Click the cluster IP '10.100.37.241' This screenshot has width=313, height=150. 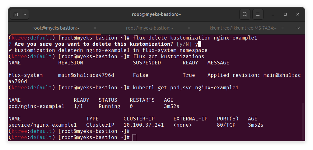coord(144,125)
